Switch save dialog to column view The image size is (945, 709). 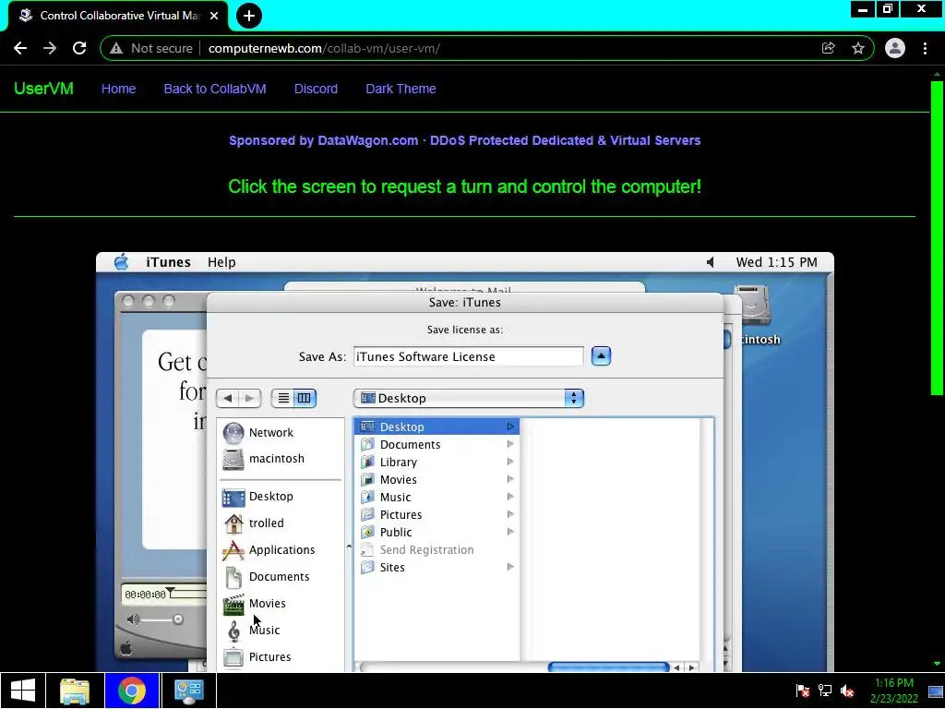point(305,398)
